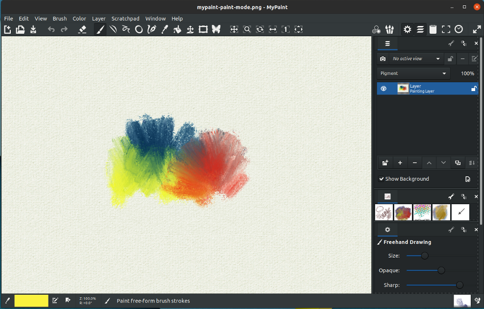Open the brush groups dropdown in toolbar
484x309 pixels.
(x=390, y=29)
